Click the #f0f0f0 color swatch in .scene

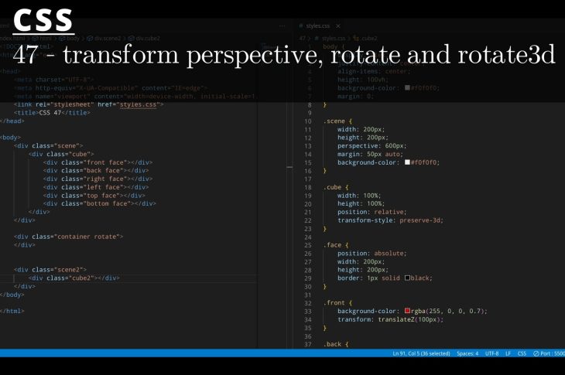point(407,162)
